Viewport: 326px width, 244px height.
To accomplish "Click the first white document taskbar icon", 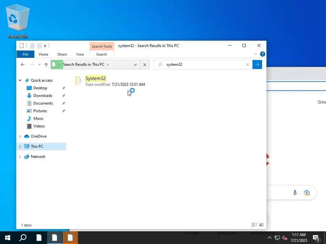I will point(39,238).
